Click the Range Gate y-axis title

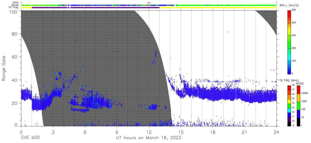coord(4,69)
